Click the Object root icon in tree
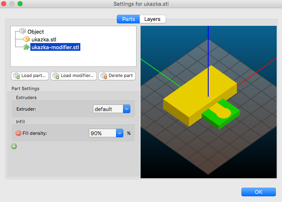282x202 pixels. (x=23, y=32)
